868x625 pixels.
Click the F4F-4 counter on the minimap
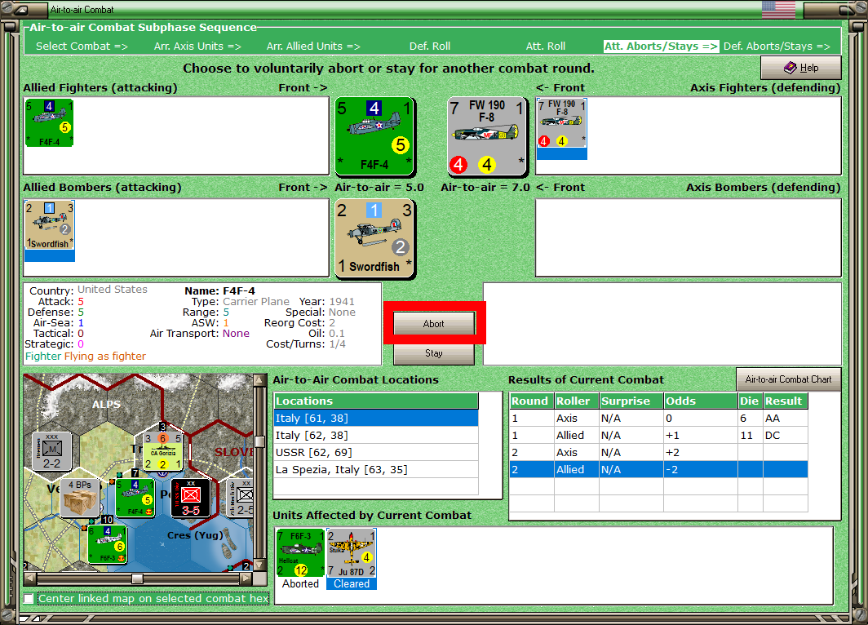click(135, 498)
